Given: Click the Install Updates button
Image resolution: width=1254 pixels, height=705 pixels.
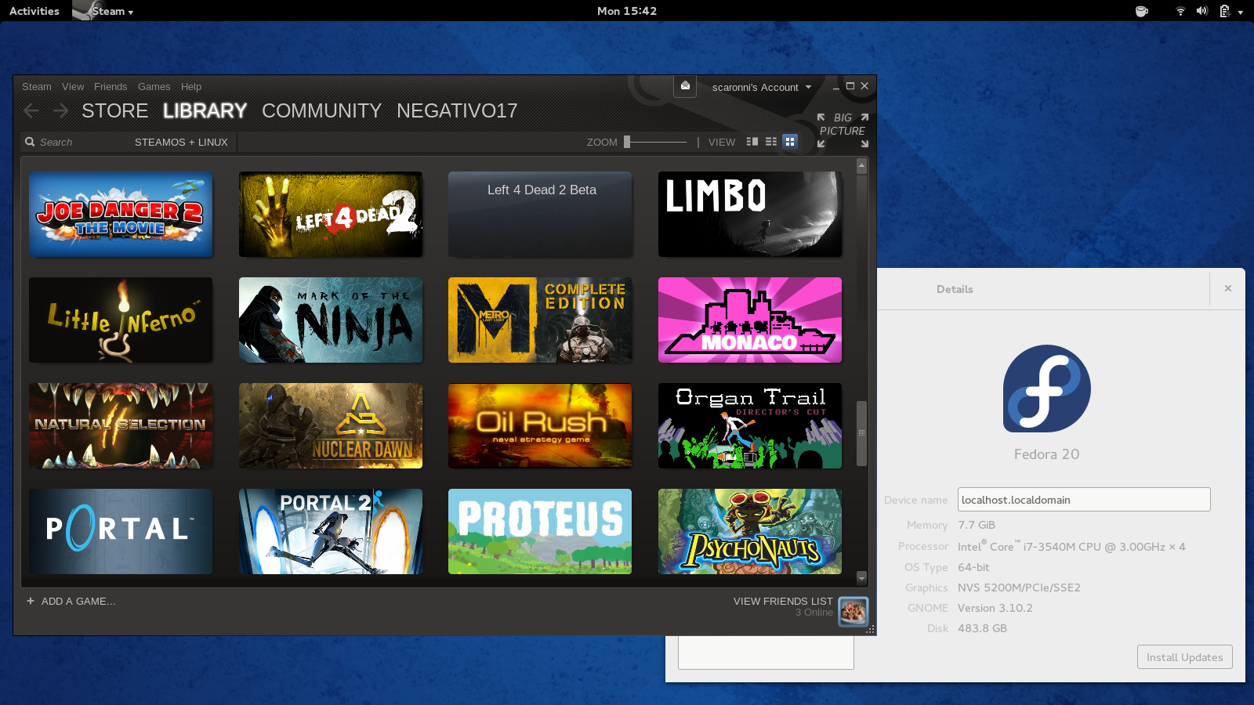Looking at the screenshot, I should [1184, 656].
